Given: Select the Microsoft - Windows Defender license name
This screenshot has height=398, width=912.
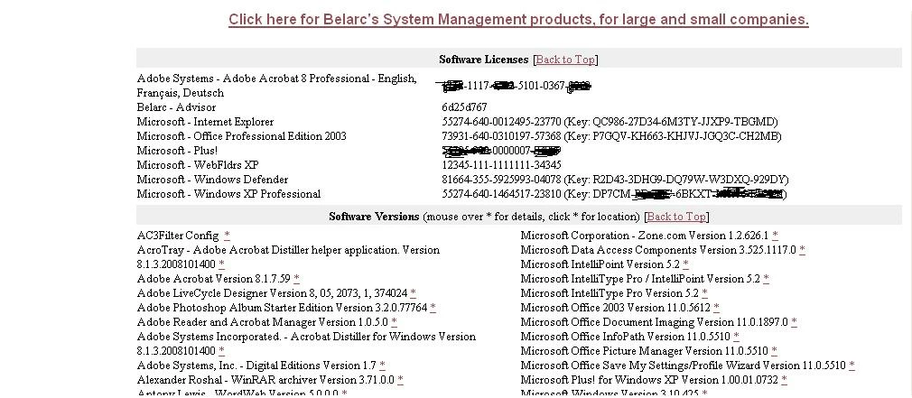Looking at the screenshot, I should click(212, 180).
